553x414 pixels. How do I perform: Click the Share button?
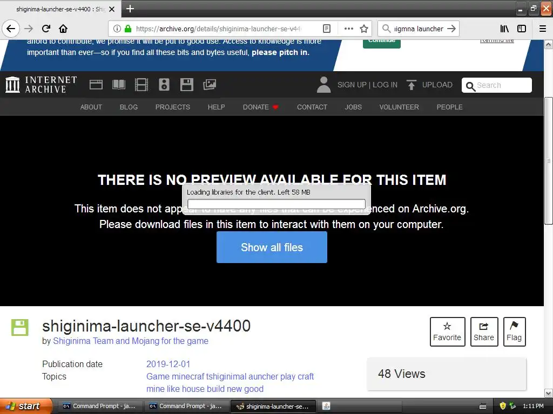(x=484, y=332)
